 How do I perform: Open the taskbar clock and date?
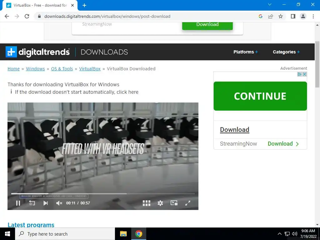308,234
